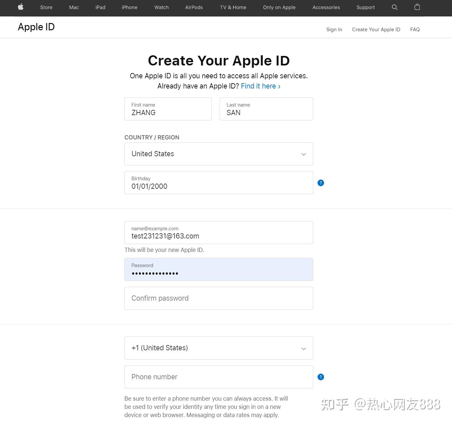Click the Watch menu entry
Image resolution: width=452 pixels, height=423 pixels.
[x=161, y=7]
